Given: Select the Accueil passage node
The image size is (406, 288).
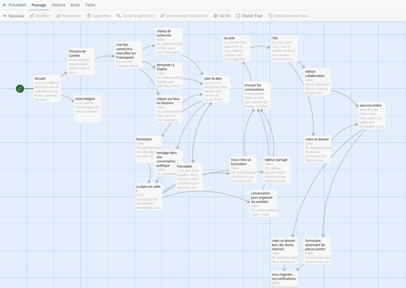Looking at the screenshot, I should pos(46,87).
